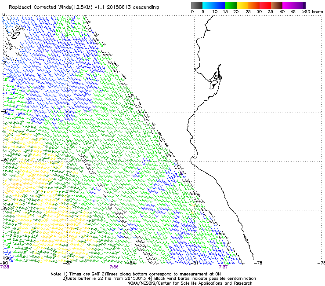
Task: Click the large Galapagos island outline
Action: coord(15,35)
